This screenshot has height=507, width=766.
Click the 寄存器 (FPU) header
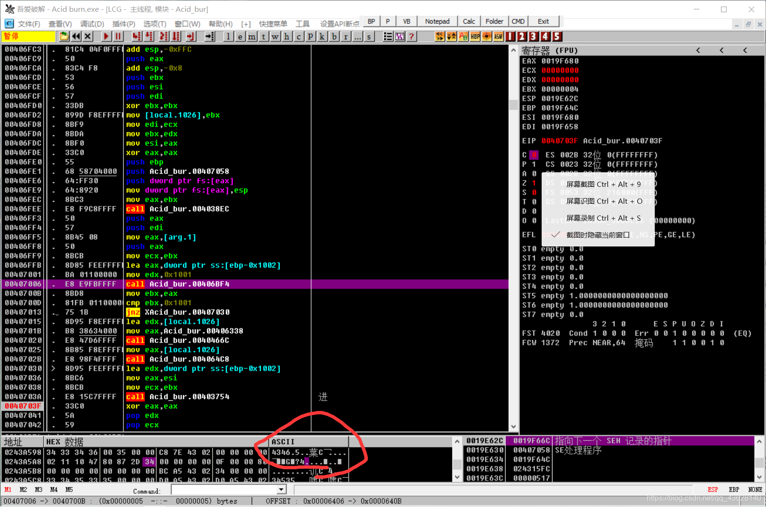click(550, 50)
